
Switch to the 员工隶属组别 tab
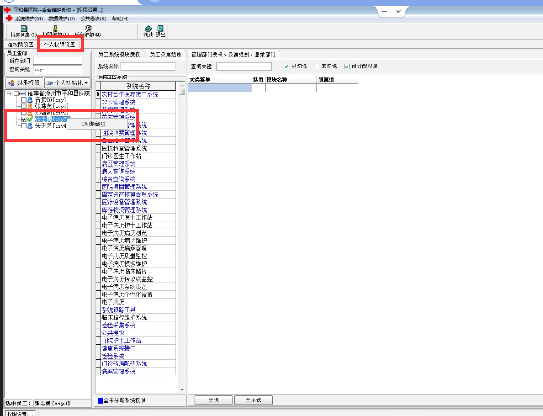[x=166, y=54]
